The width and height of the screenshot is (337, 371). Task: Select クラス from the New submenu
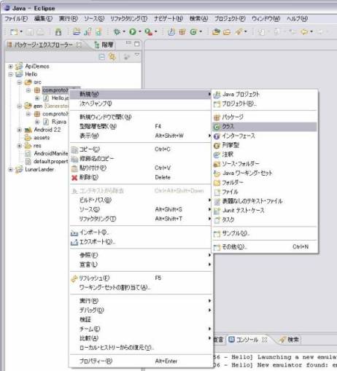(265, 127)
